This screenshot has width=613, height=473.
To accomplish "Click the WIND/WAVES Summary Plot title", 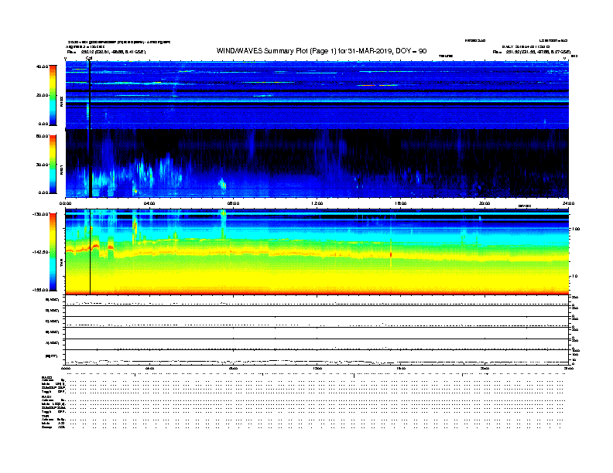I will pyautogui.click(x=321, y=51).
